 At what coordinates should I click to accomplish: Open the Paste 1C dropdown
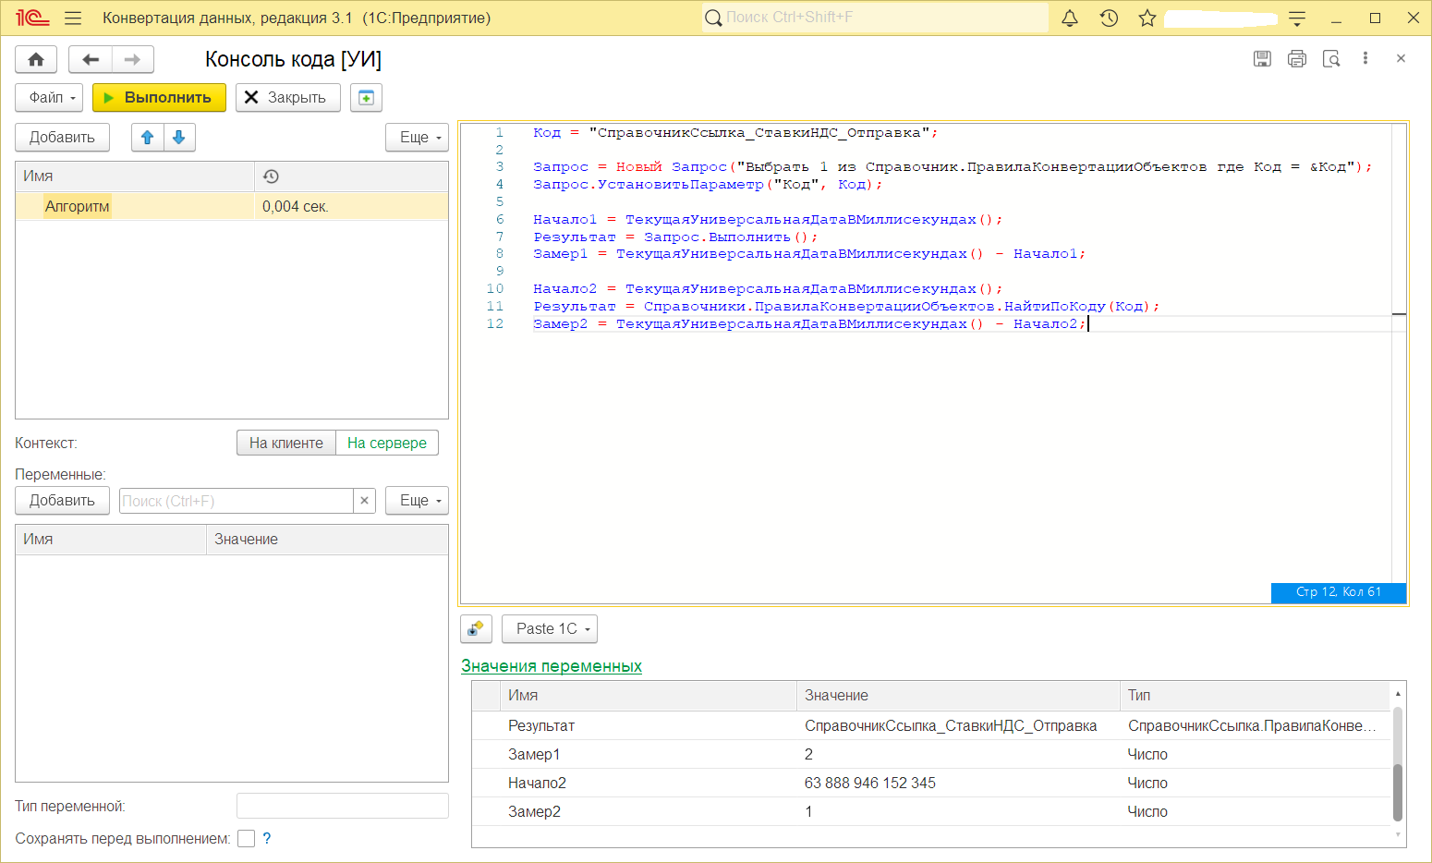tap(550, 629)
